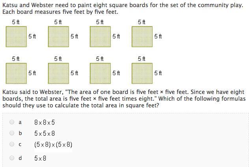Image resolution: width=249 pixels, height=167 pixels.
Task: Click the letter label 'c' option
Action: [20, 144]
